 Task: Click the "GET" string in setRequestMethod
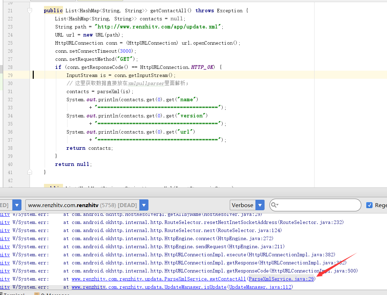click(125, 59)
